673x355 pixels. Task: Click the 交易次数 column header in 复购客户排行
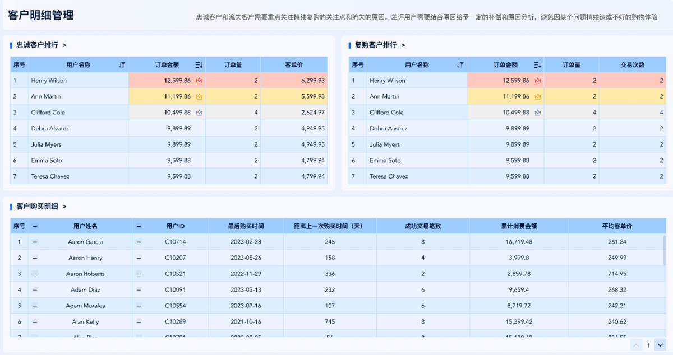click(633, 65)
